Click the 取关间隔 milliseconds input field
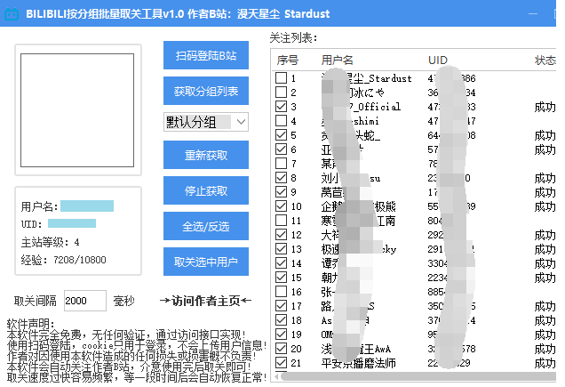Image resolution: width=565 pixels, height=387 pixels. pos(85,300)
